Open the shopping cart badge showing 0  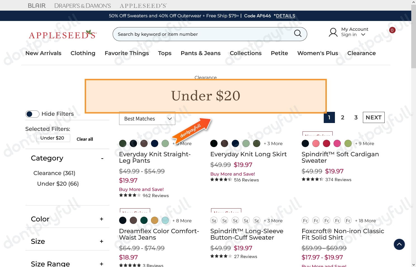click(392, 30)
